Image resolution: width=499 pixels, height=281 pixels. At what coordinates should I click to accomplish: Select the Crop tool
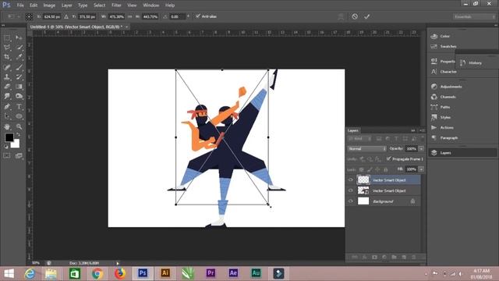click(x=7, y=57)
